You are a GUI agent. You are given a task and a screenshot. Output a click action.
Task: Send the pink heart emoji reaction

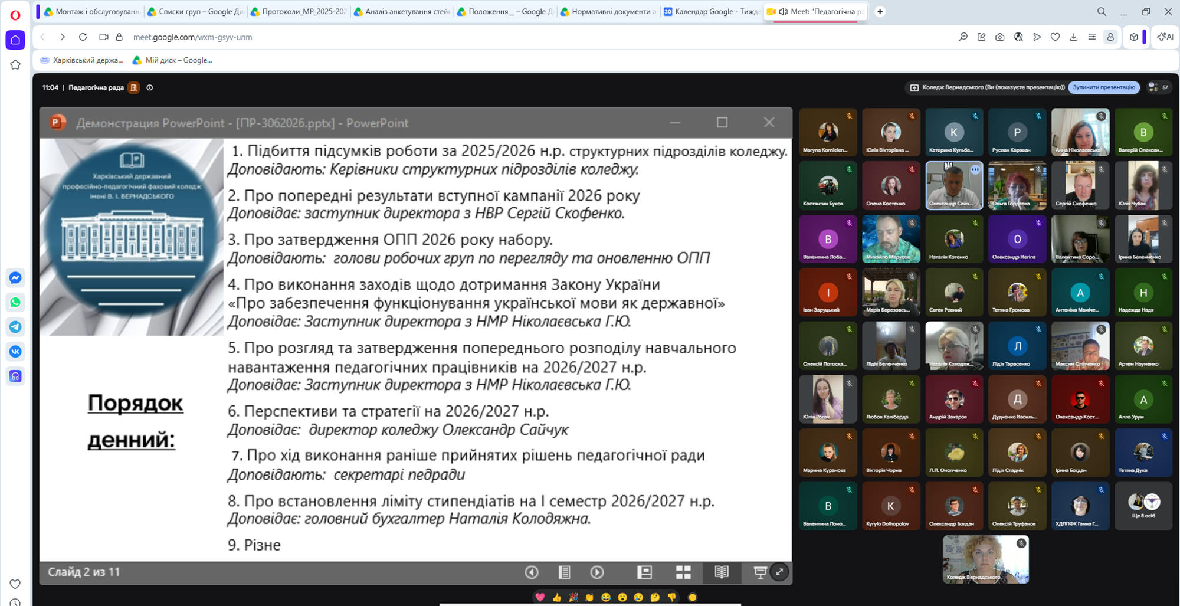point(540,597)
